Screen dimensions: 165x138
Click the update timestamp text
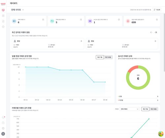click(141, 10)
